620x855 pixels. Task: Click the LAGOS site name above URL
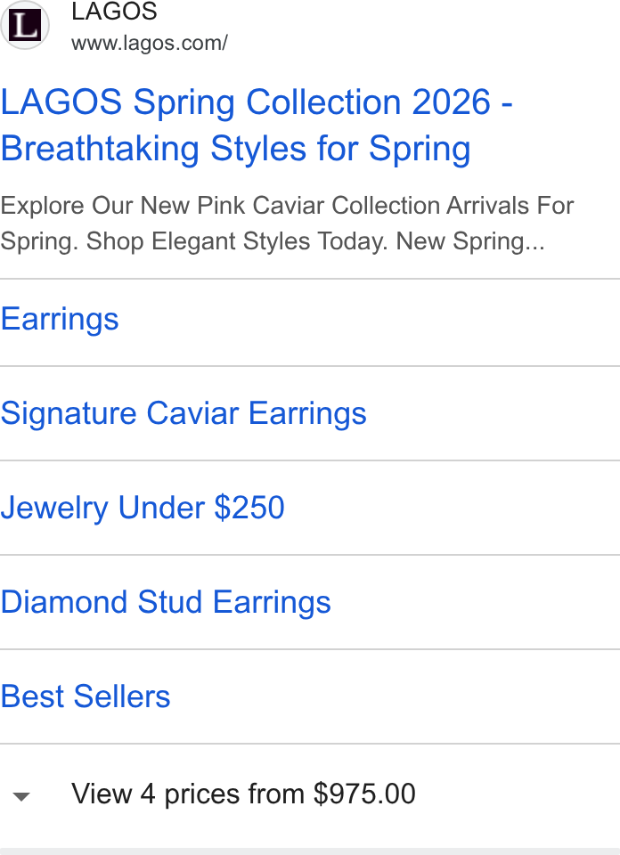(x=114, y=12)
